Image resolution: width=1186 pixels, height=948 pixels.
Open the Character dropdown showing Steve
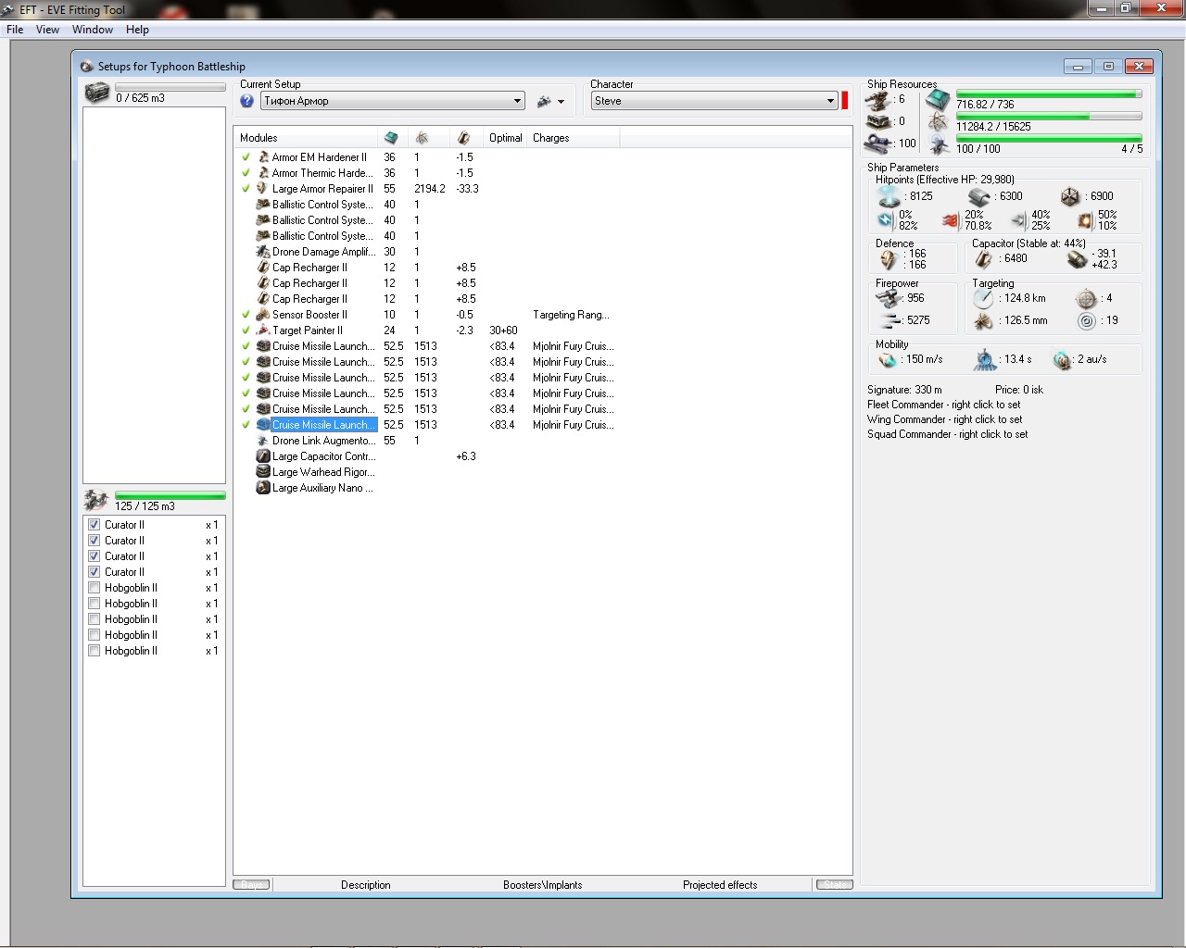pos(714,101)
